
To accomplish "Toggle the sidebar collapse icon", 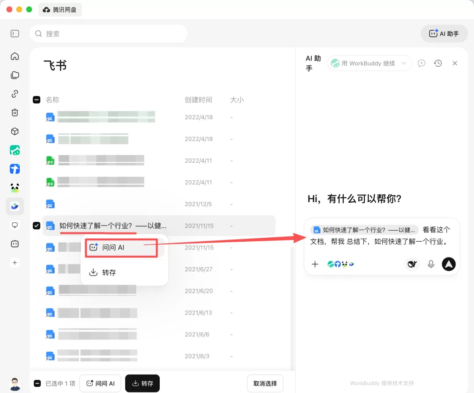I will coord(14,33).
